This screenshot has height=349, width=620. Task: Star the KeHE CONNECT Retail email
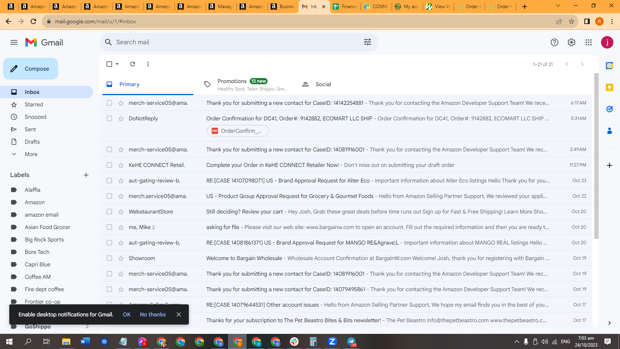tap(121, 165)
